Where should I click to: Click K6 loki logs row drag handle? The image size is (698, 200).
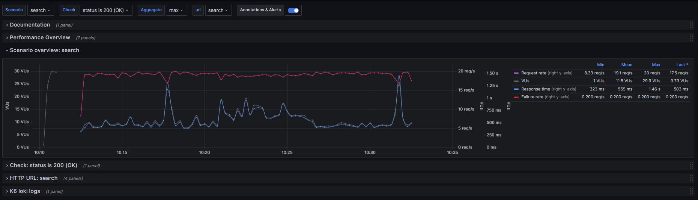[691, 191]
